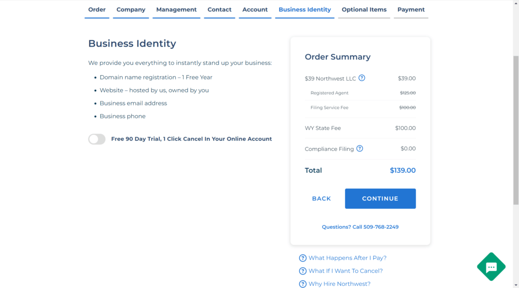Switch to the Company tab
This screenshot has height=288, width=519.
131,10
